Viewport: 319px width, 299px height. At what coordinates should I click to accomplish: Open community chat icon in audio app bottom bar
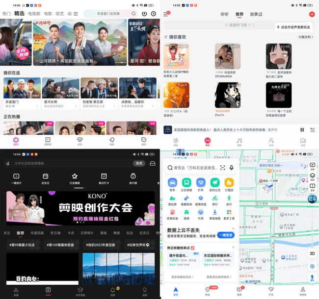(303, 142)
